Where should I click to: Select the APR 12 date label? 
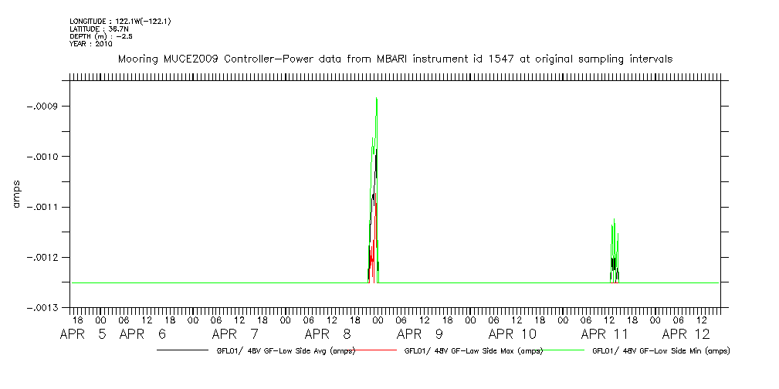[x=686, y=334]
